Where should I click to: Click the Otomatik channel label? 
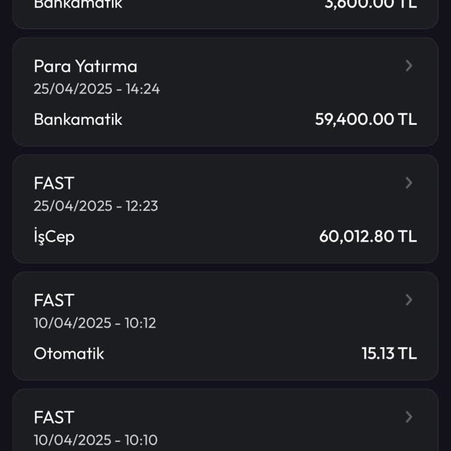coord(69,353)
